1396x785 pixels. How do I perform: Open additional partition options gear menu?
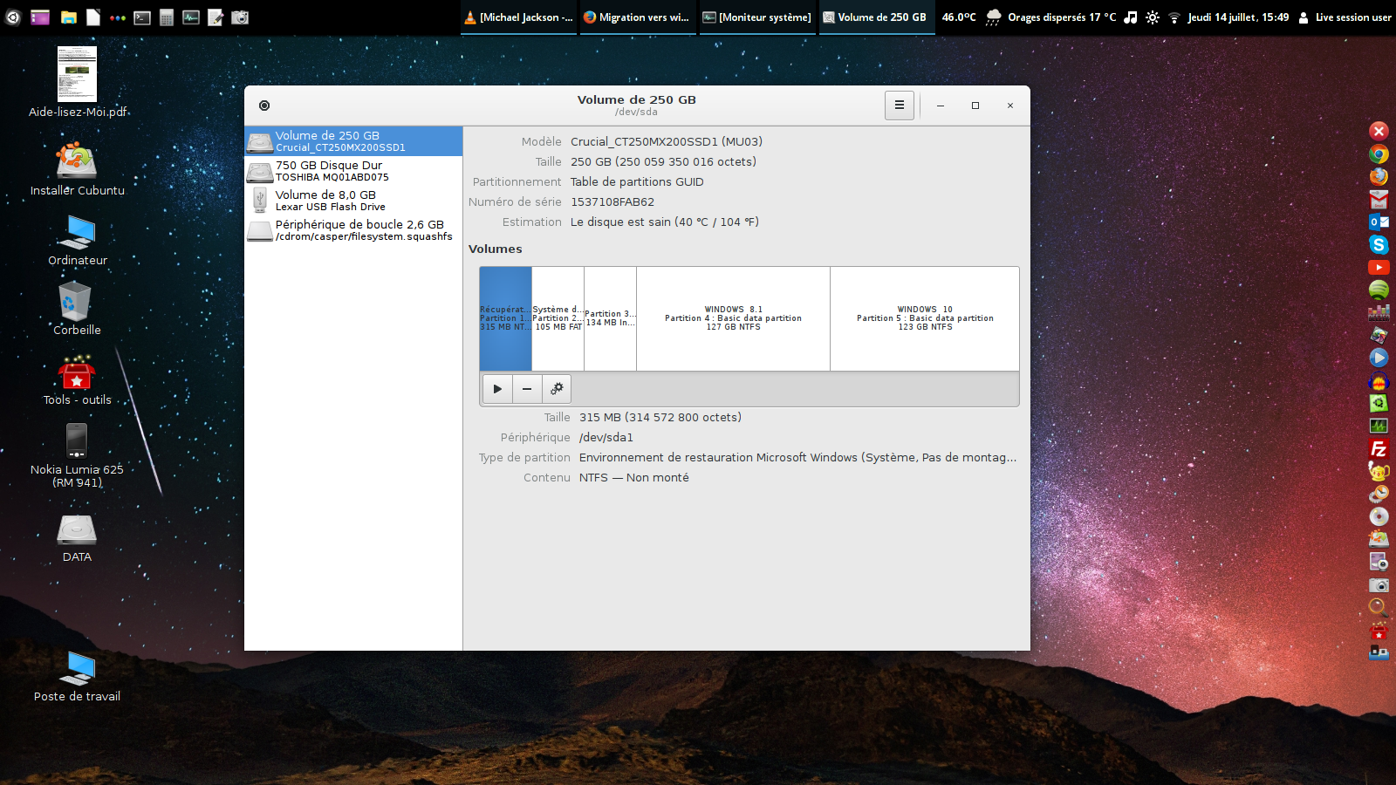pos(557,389)
